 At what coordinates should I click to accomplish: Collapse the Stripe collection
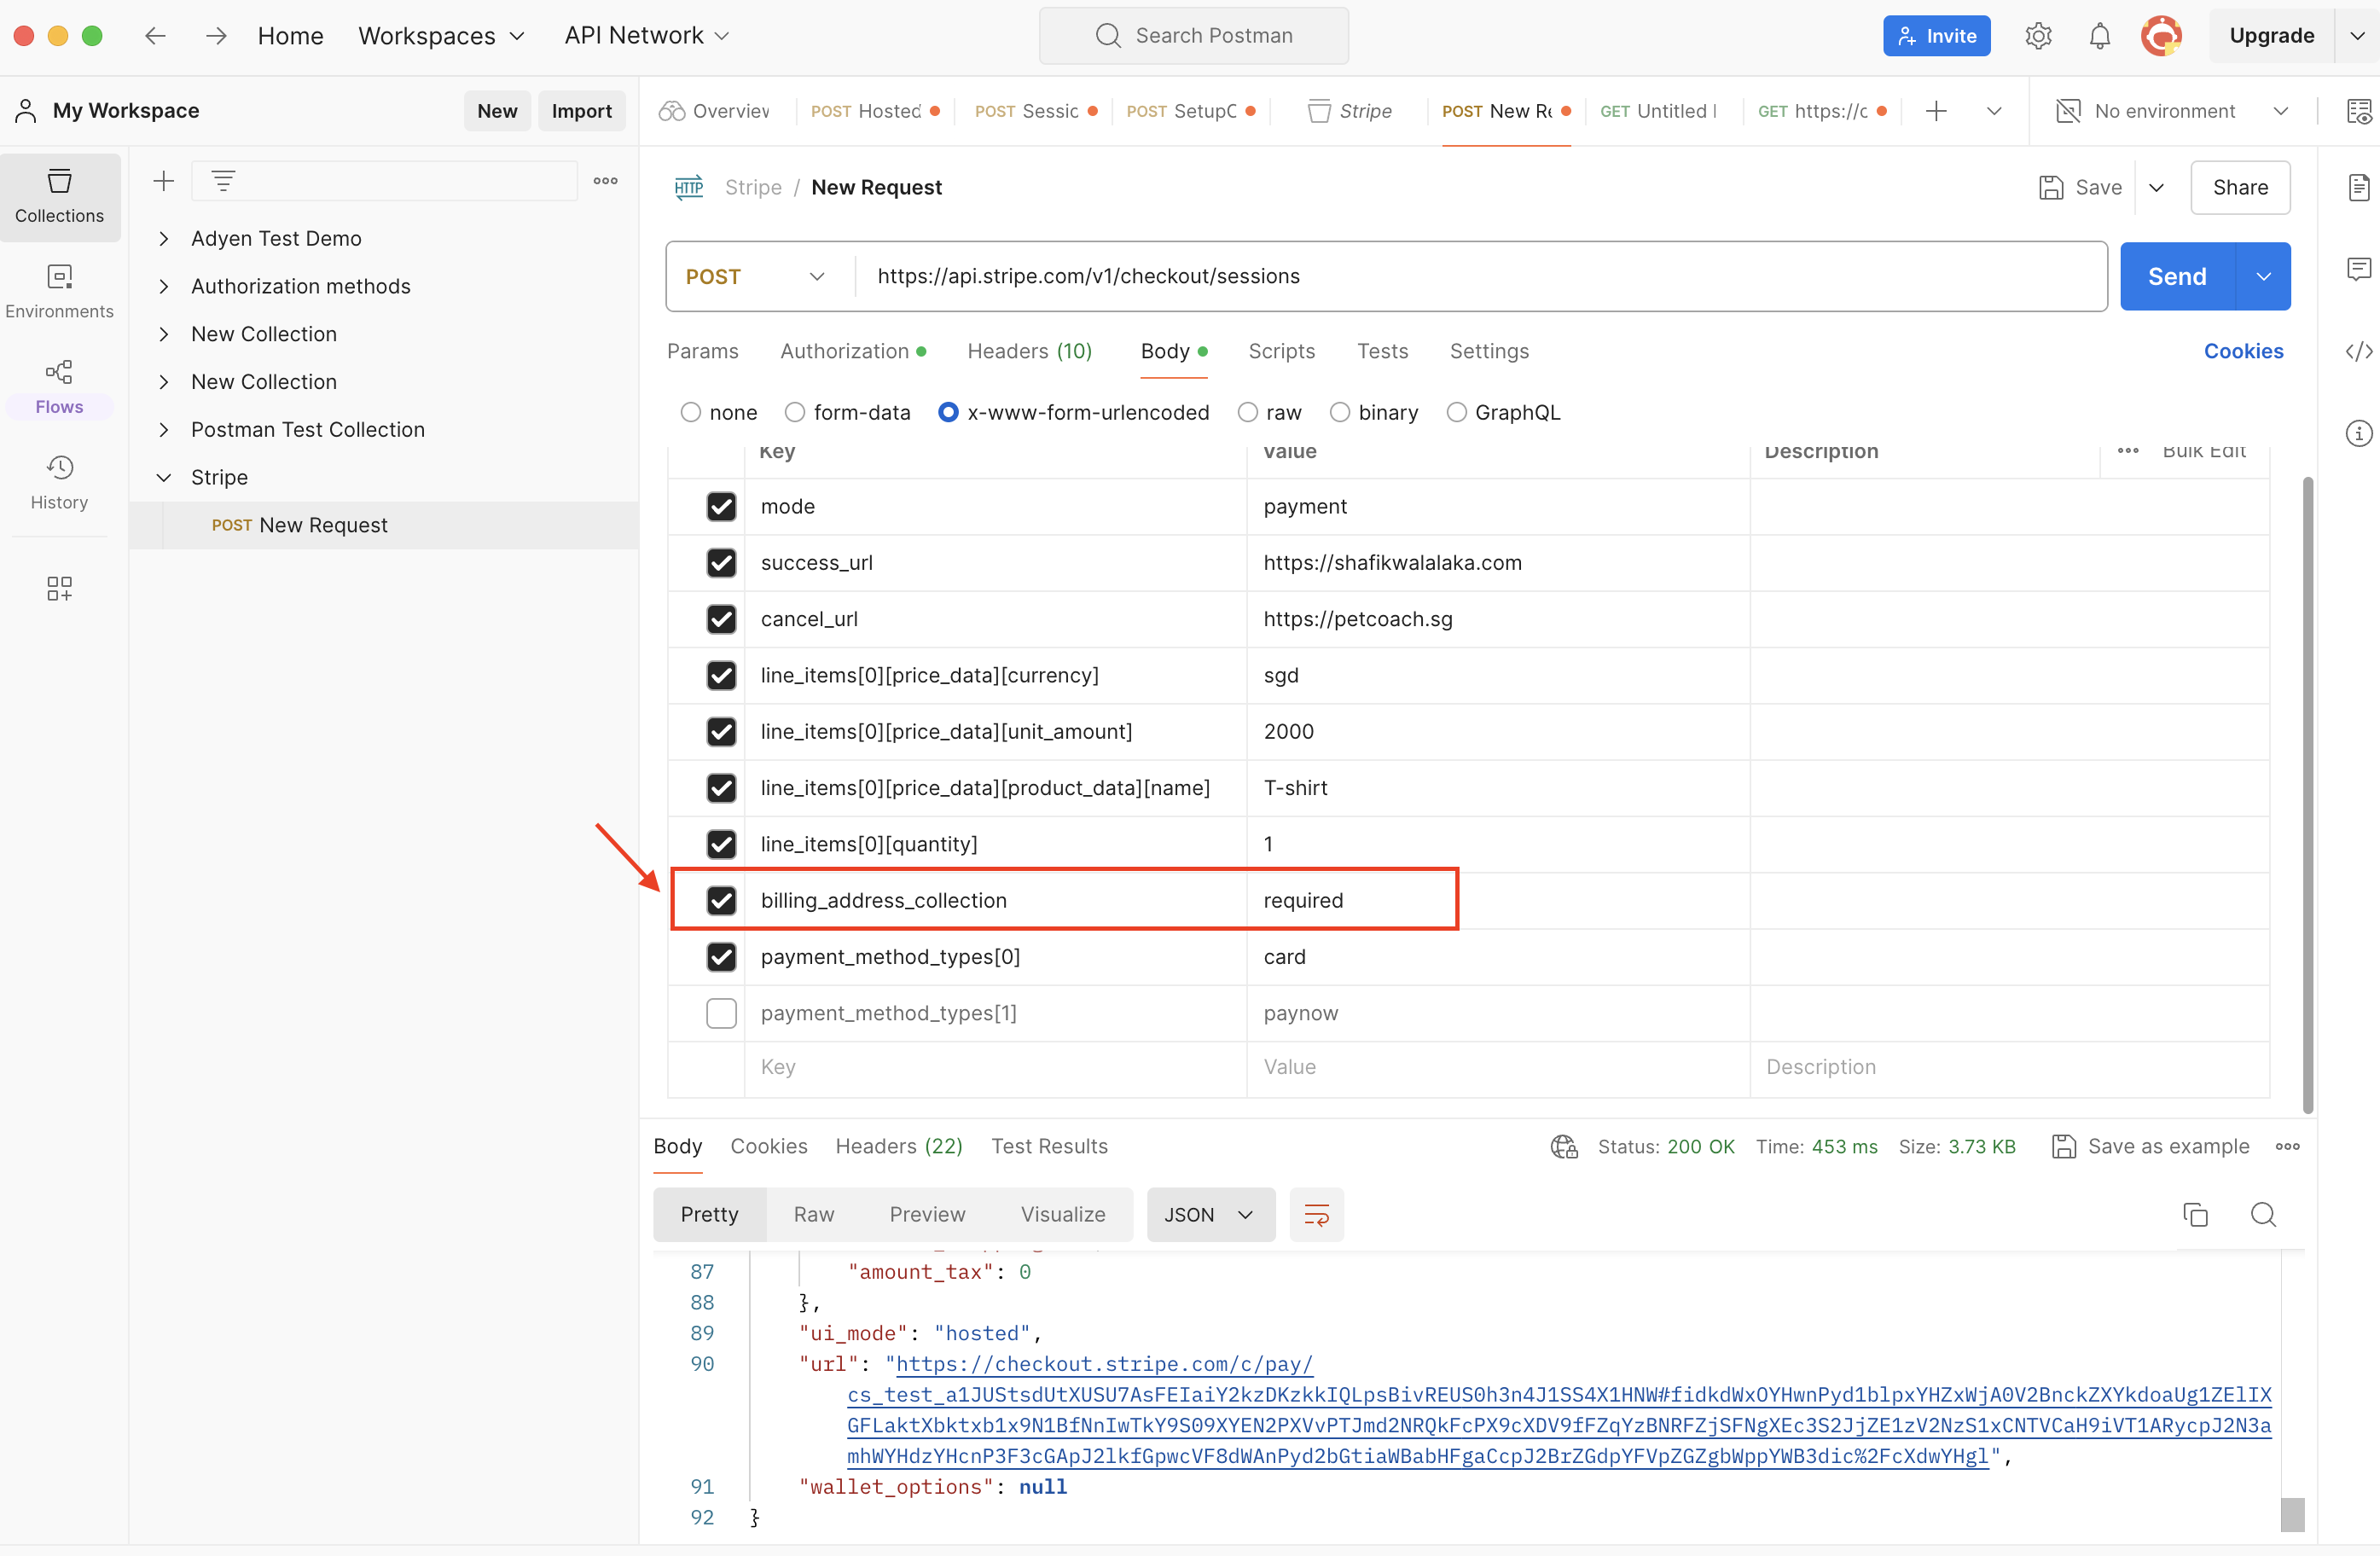(x=163, y=477)
